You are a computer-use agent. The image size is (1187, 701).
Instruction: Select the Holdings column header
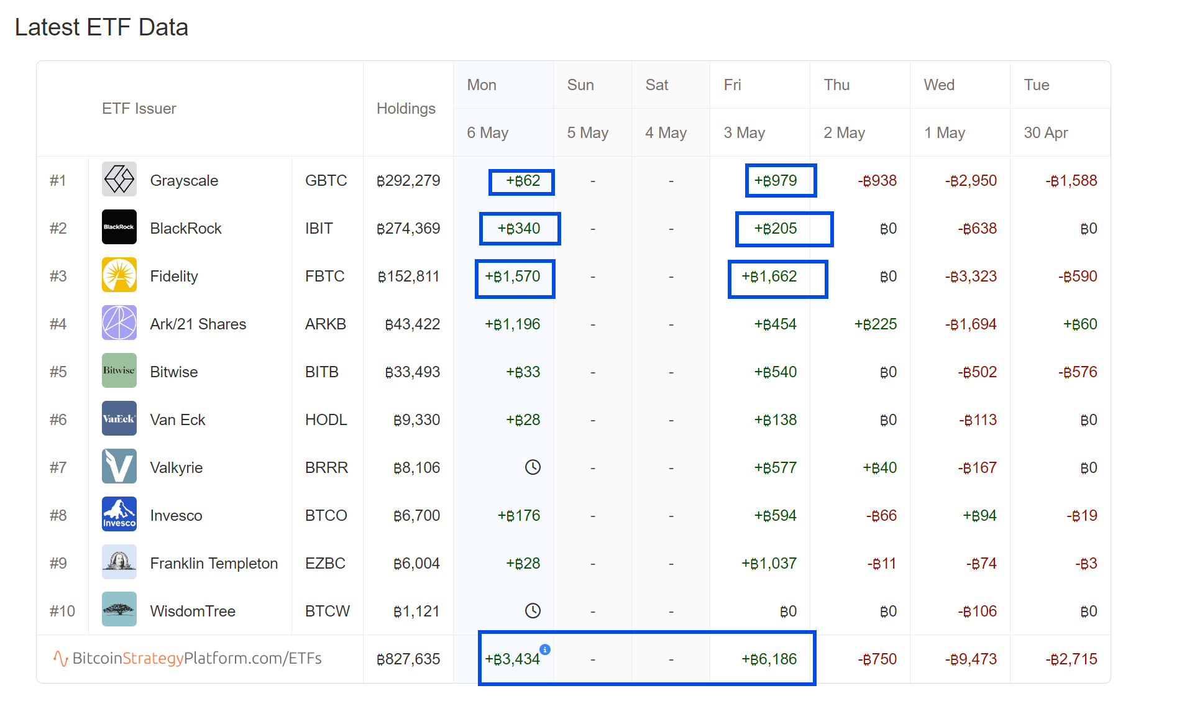click(x=406, y=109)
